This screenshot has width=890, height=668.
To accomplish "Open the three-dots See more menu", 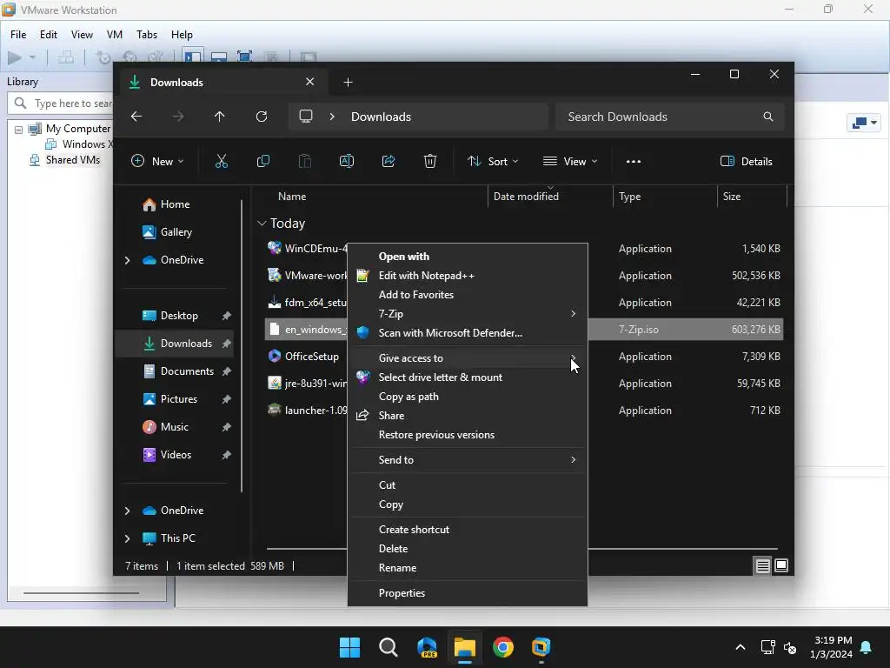I will [x=634, y=161].
